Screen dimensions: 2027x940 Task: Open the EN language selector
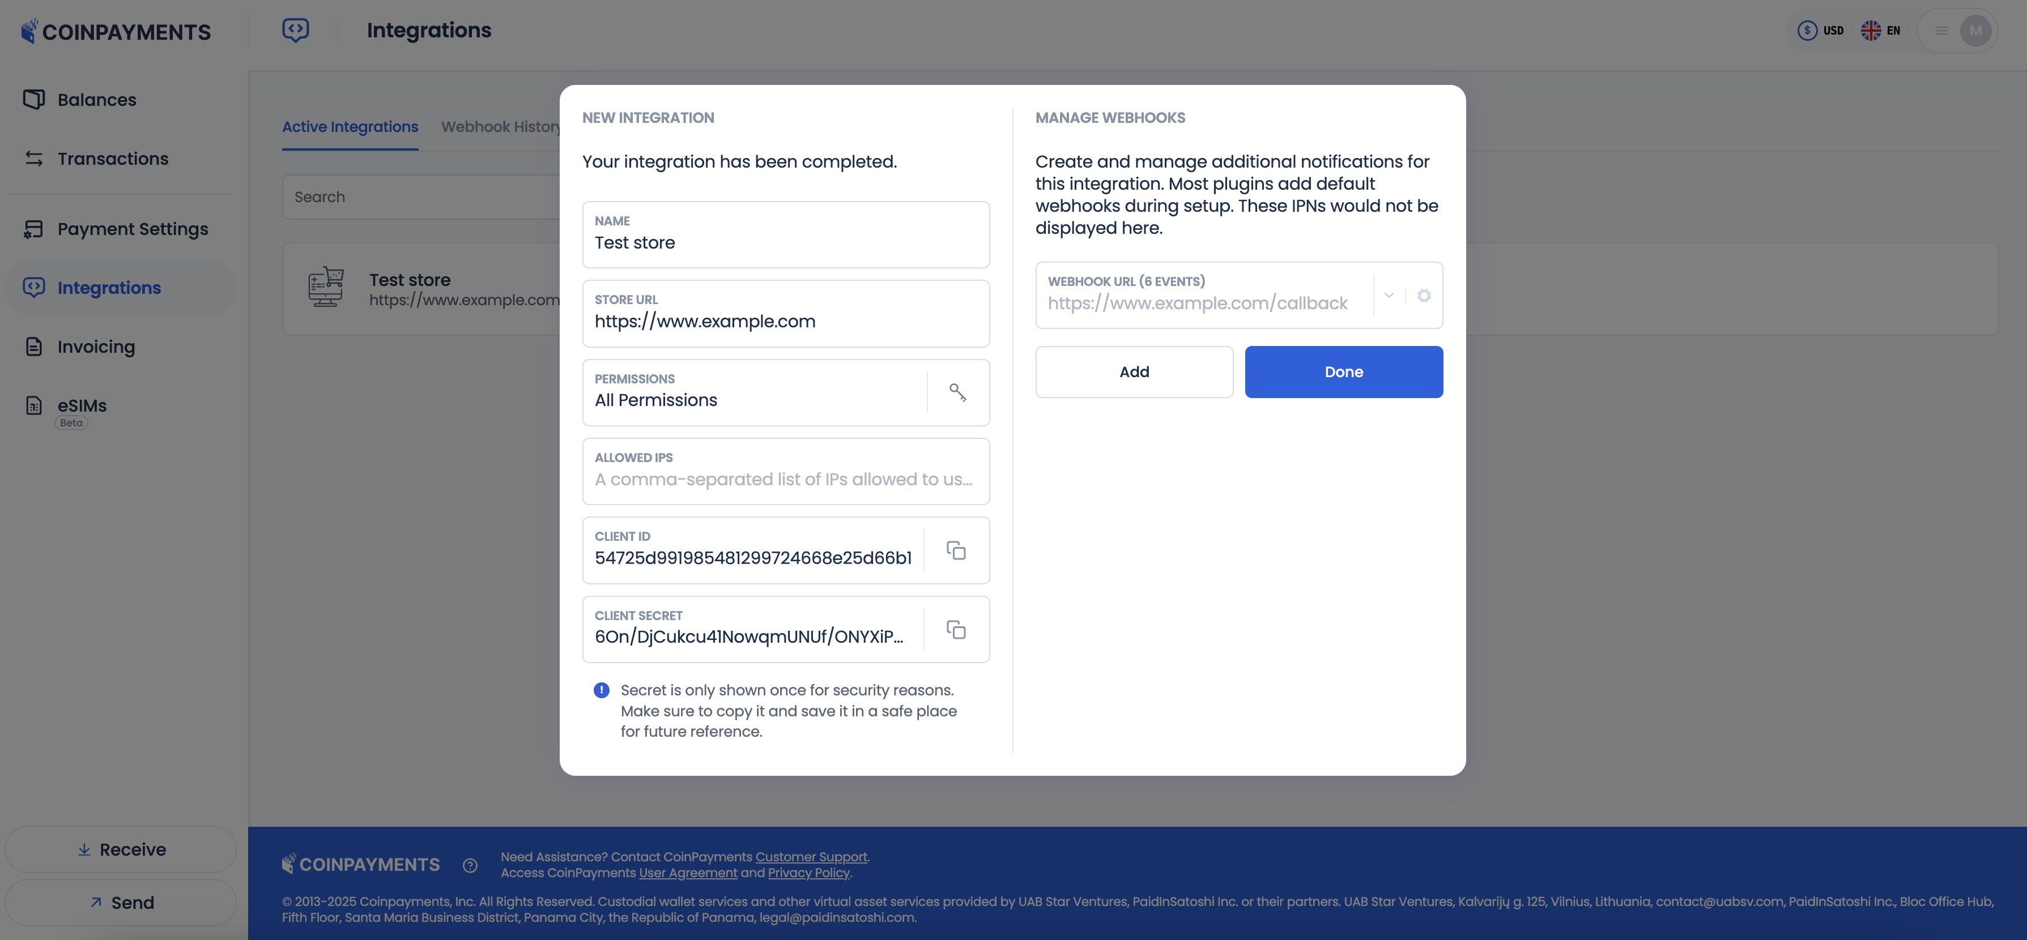coord(1881,31)
